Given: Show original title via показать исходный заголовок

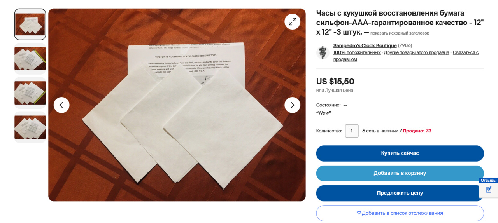Looking at the screenshot, I should point(400,33).
